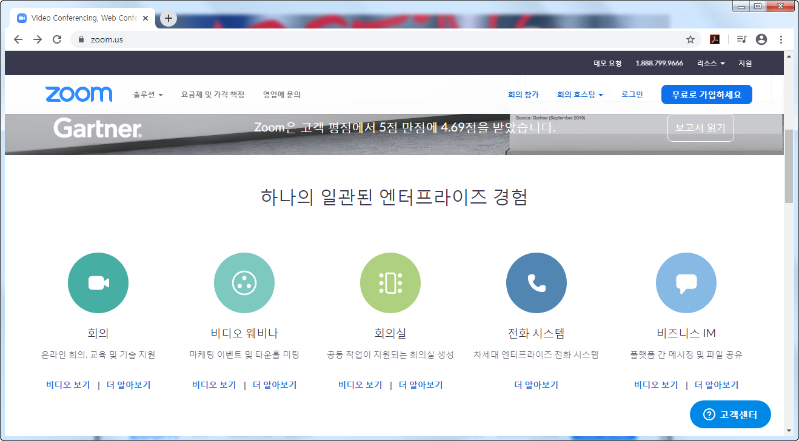The height and width of the screenshot is (441, 799).
Task: Open the 지원 link in top bar
Action: pos(745,63)
